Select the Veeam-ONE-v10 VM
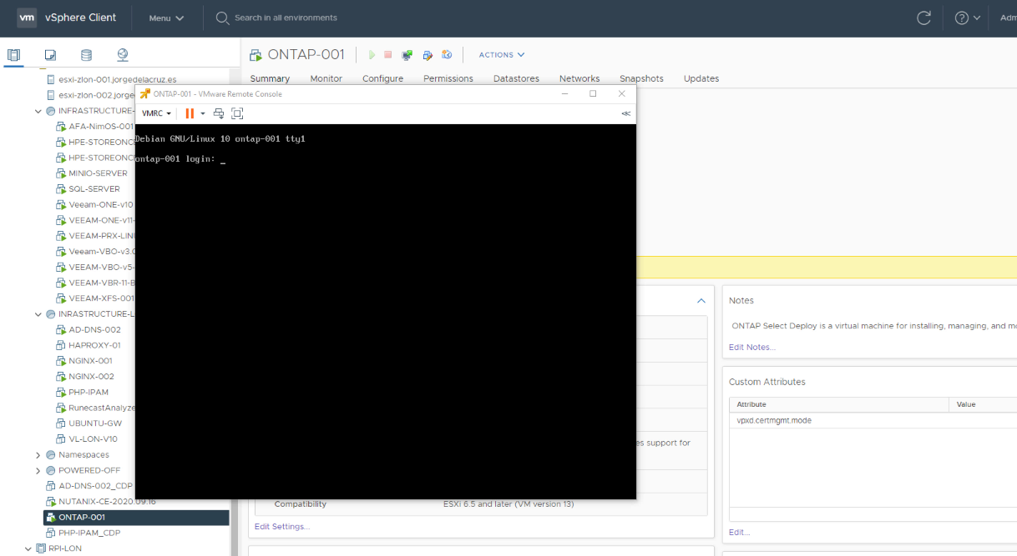 coord(100,204)
